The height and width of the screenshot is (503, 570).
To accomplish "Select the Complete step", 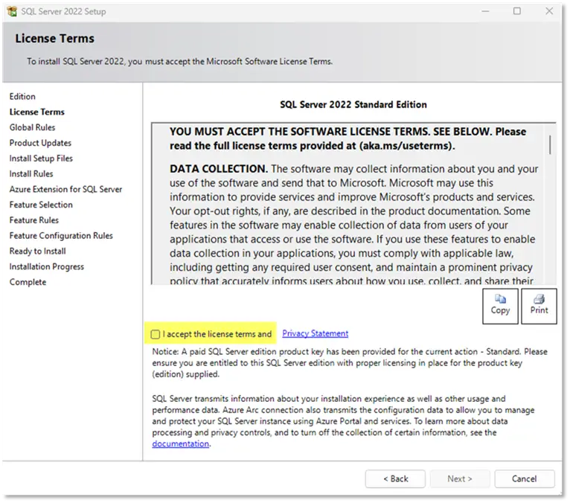I will [x=28, y=282].
